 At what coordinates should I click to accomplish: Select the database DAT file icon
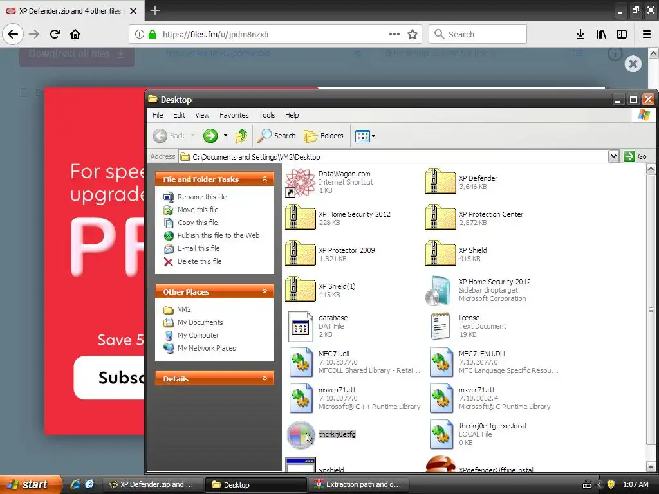[301, 326]
